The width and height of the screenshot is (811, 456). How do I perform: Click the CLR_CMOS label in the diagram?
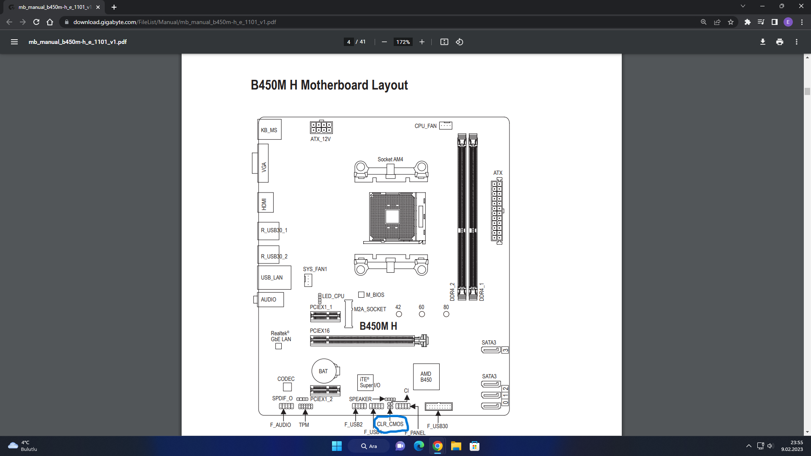click(x=390, y=424)
